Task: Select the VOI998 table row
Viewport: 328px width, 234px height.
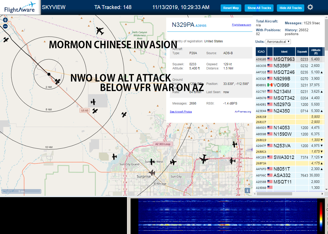Action: pos(290,85)
